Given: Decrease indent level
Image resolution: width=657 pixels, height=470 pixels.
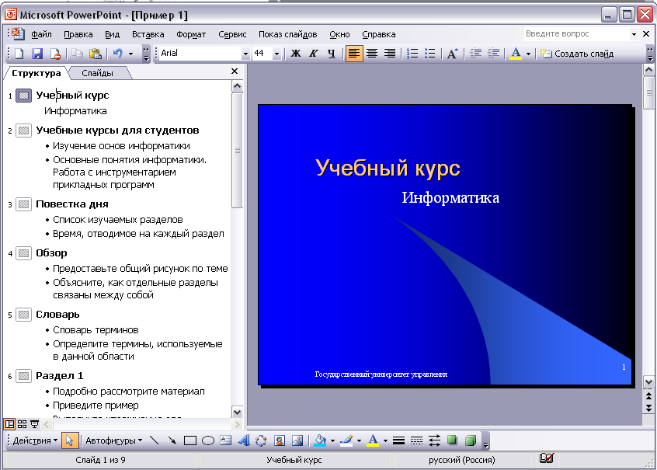Looking at the screenshot, I should pos(475,54).
